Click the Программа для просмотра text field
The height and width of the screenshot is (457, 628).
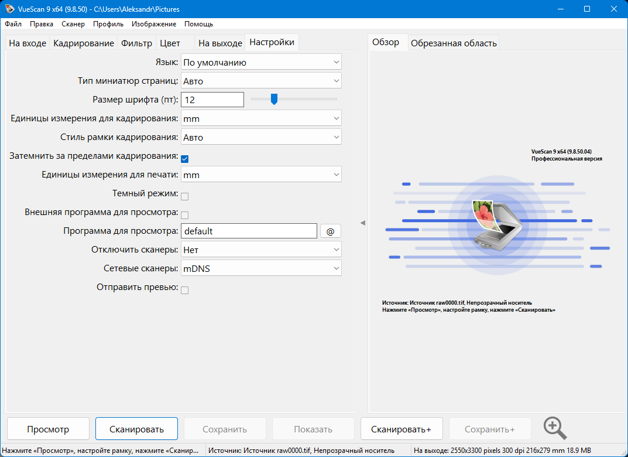pyautogui.click(x=249, y=231)
